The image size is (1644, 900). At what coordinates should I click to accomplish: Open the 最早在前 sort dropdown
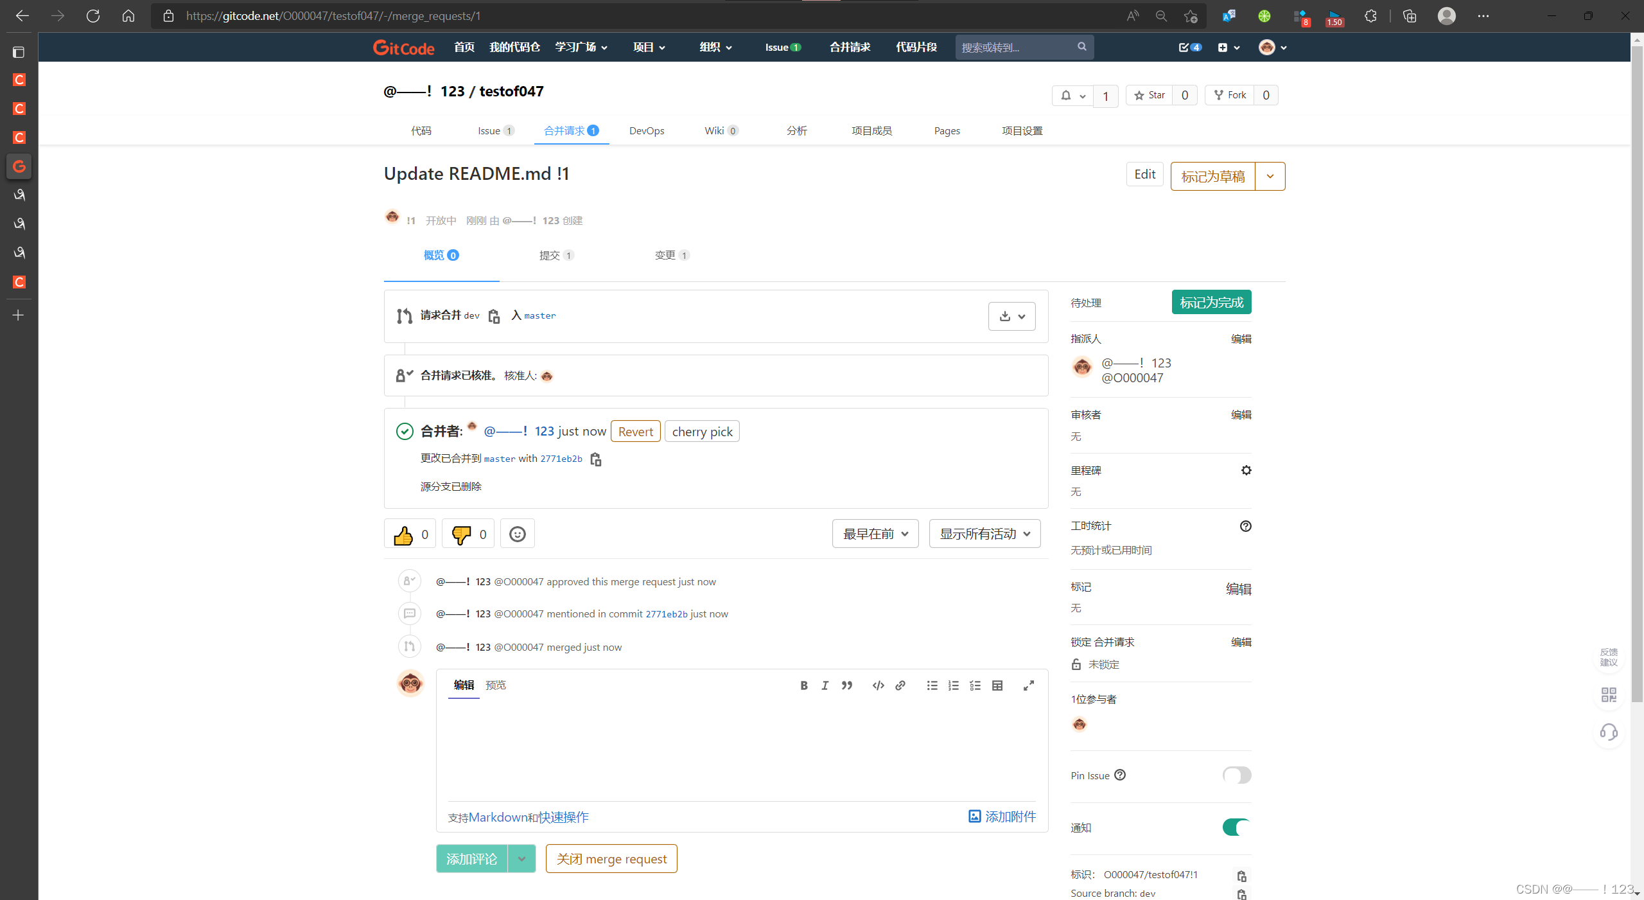(x=875, y=534)
